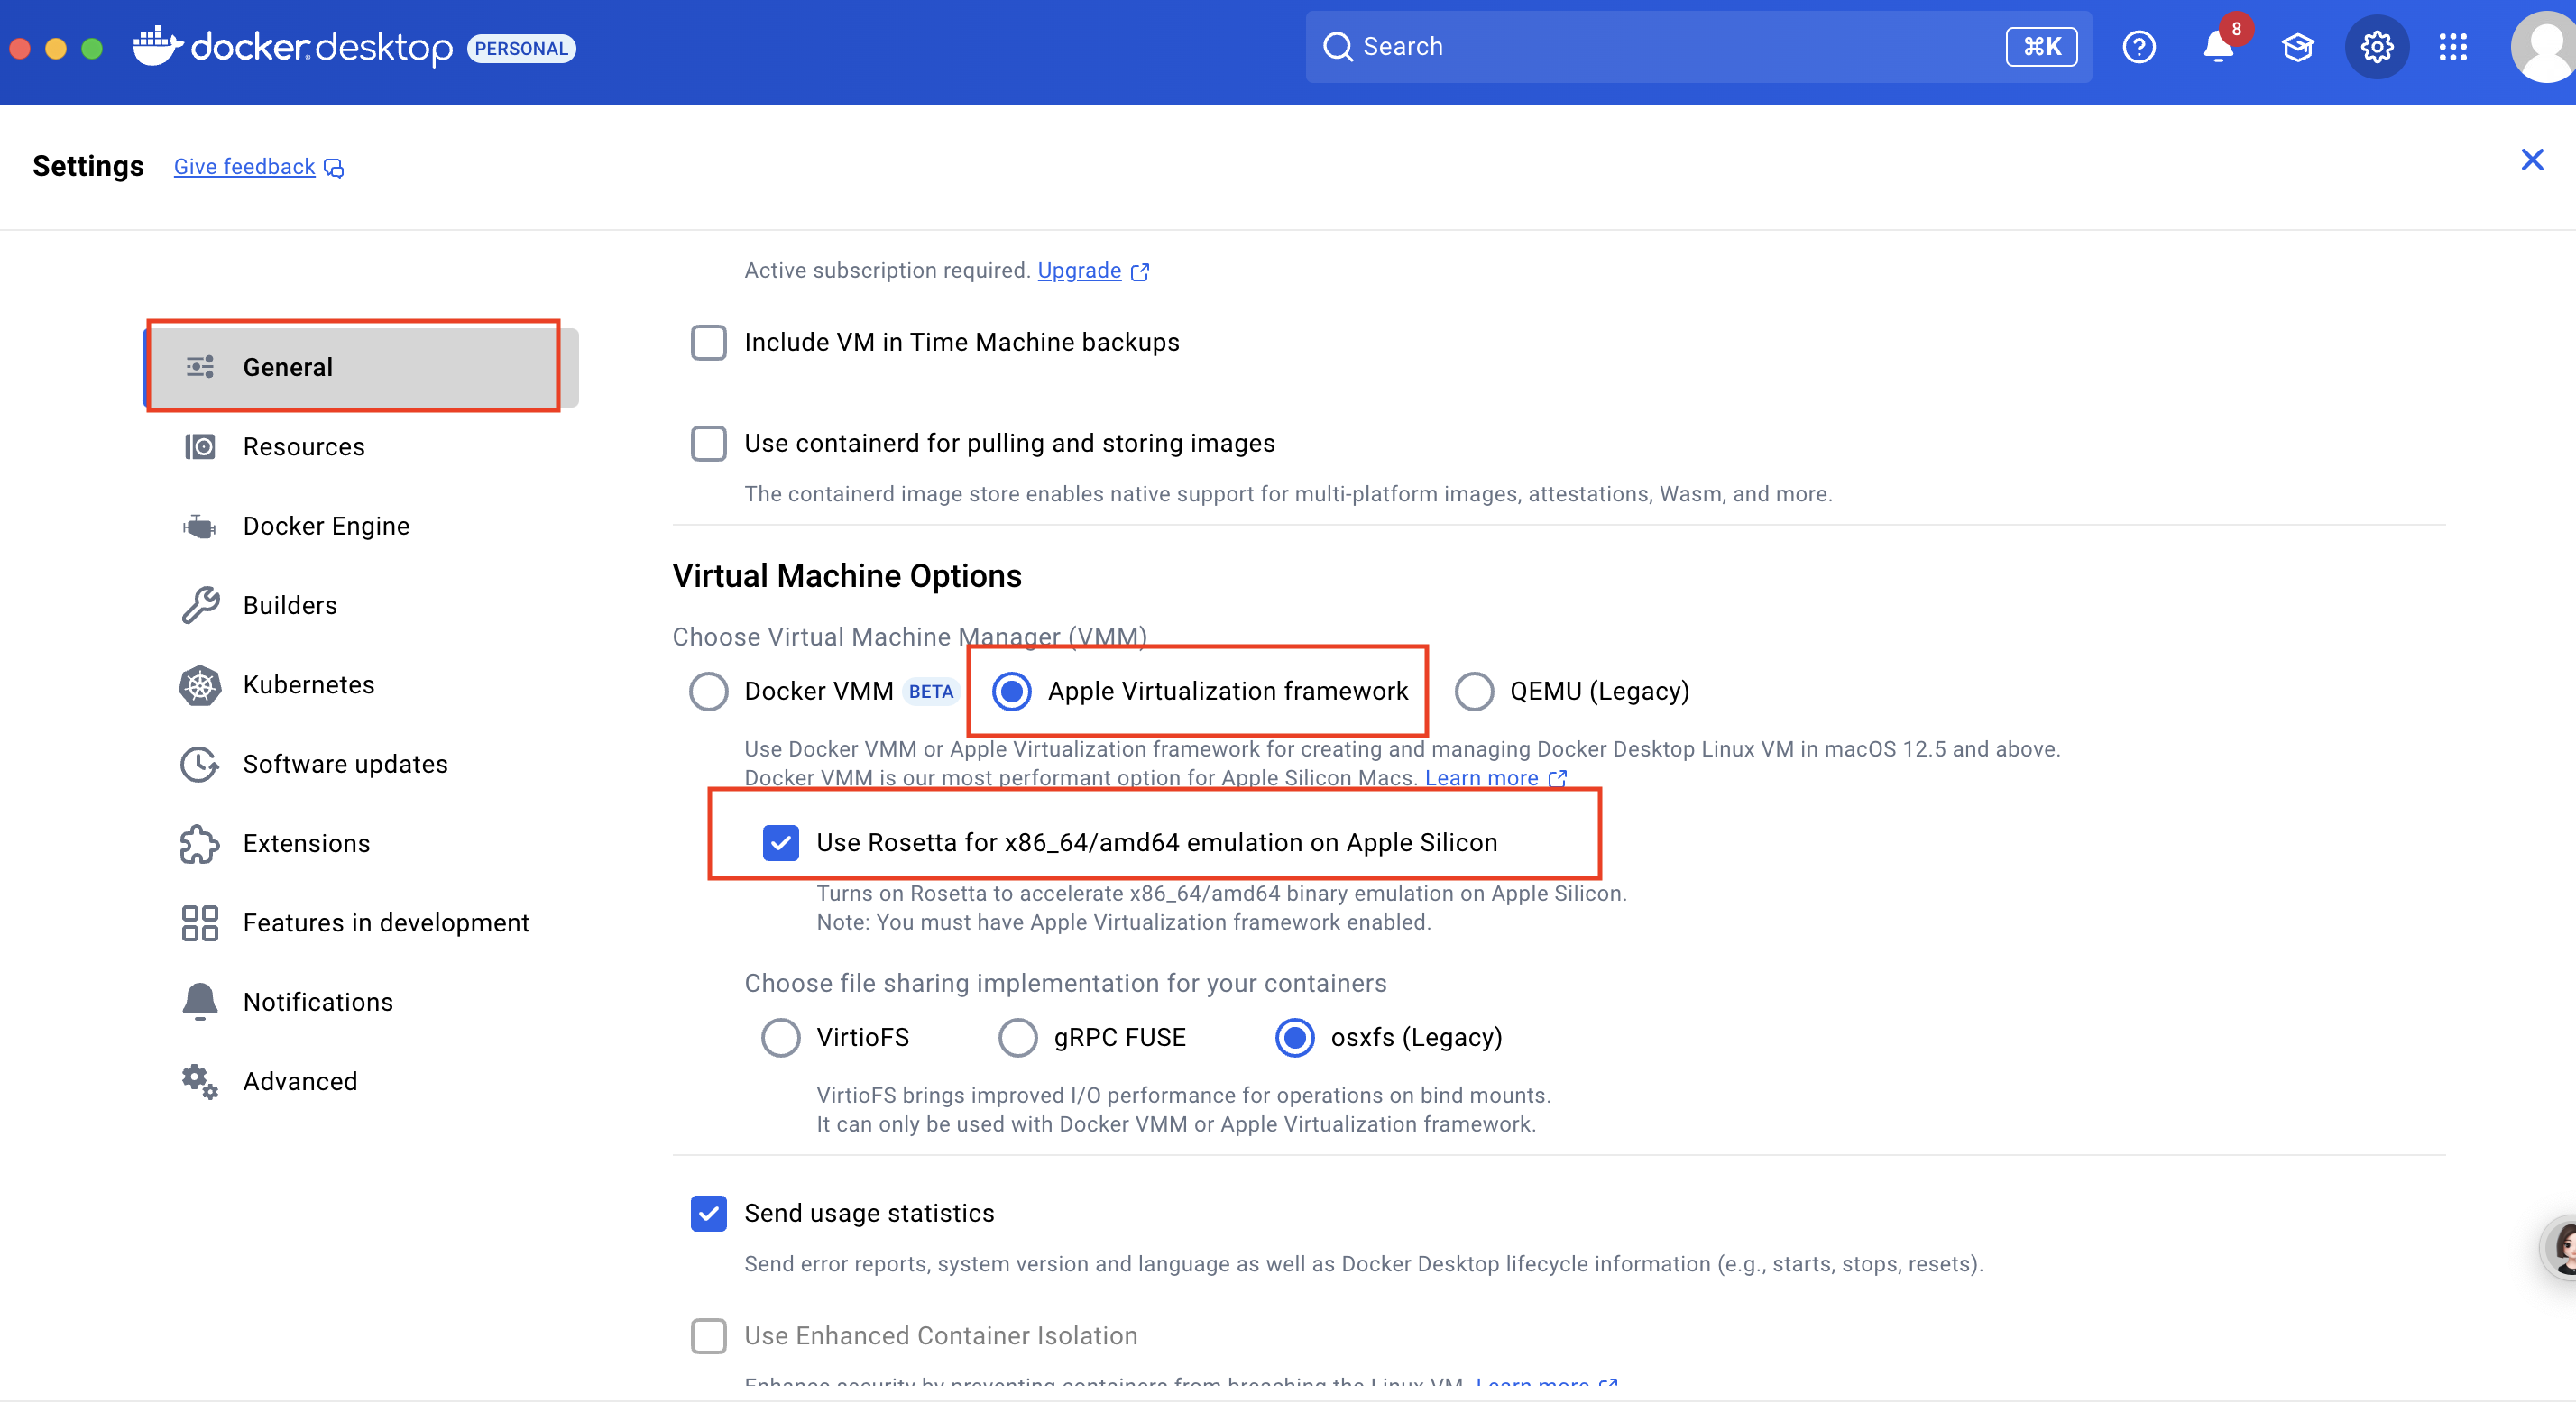Click the Notifications bell sidebar icon
This screenshot has width=2576, height=1403.
click(x=200, y=1001)
